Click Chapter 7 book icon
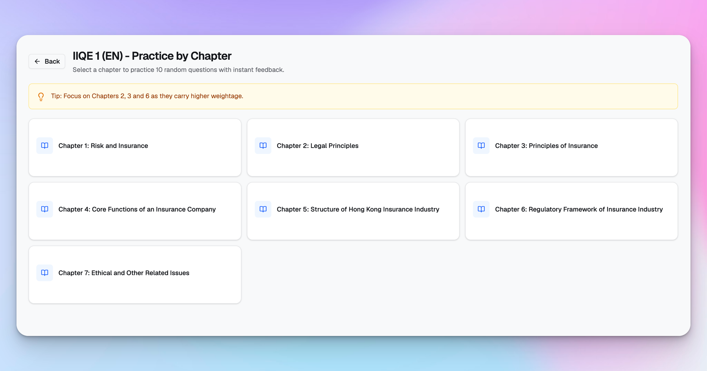Image resolution: width=707 pixels, height=371 pixels. click(44, 273)
